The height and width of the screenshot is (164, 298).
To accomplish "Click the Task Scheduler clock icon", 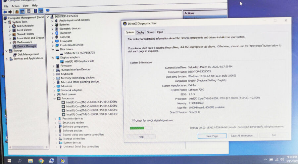I will [x=14, y=26].
